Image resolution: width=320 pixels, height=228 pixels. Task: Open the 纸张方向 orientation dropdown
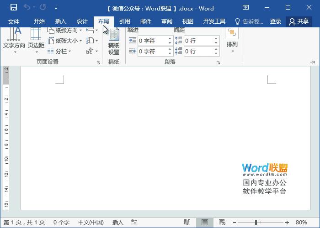[x=65, y=31]
